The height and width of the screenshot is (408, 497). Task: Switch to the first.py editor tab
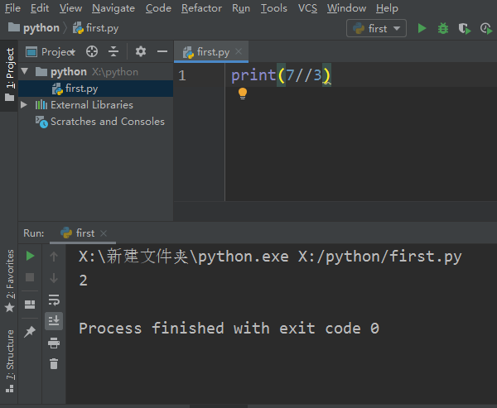click(x=212, y=51)
